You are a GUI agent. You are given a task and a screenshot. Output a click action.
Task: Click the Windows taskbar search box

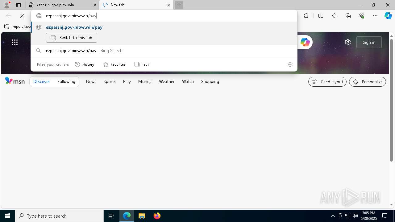click(x=59, y=216)
